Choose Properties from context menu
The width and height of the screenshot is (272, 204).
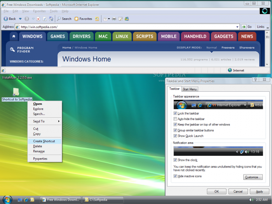tap(45, 159)
